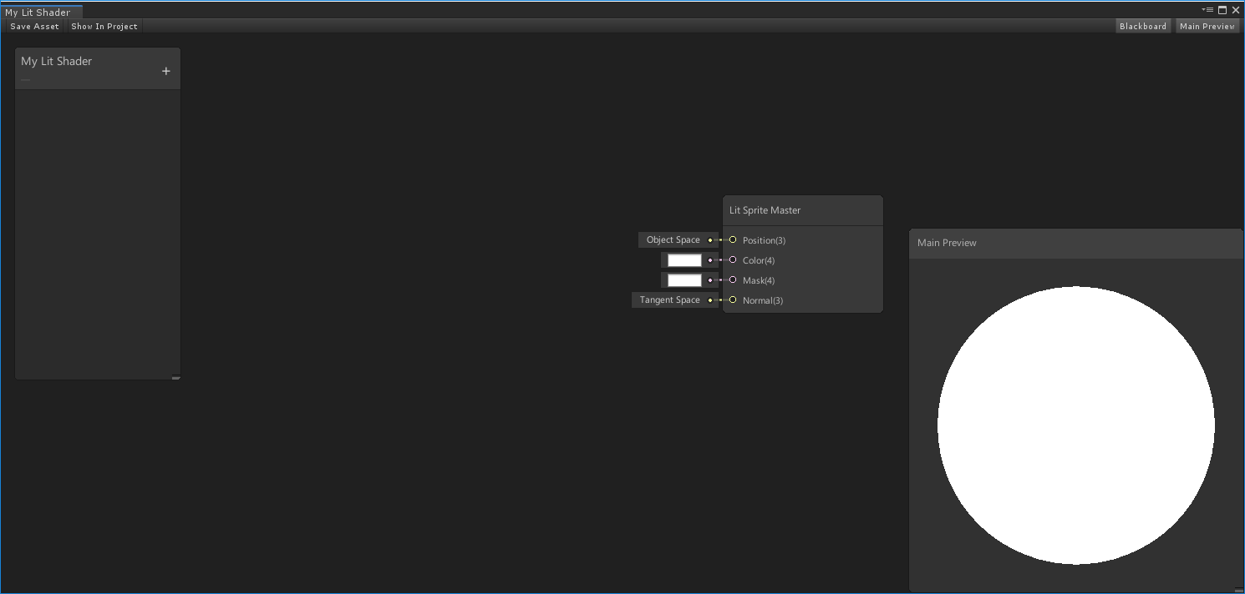Click the Show In Project button
The width and height of the screenshot is (1245, 594).
click(104, 26)
